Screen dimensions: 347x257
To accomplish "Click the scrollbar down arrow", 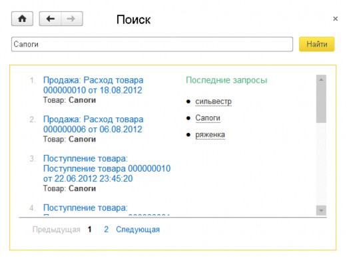I will click(321, 210).
